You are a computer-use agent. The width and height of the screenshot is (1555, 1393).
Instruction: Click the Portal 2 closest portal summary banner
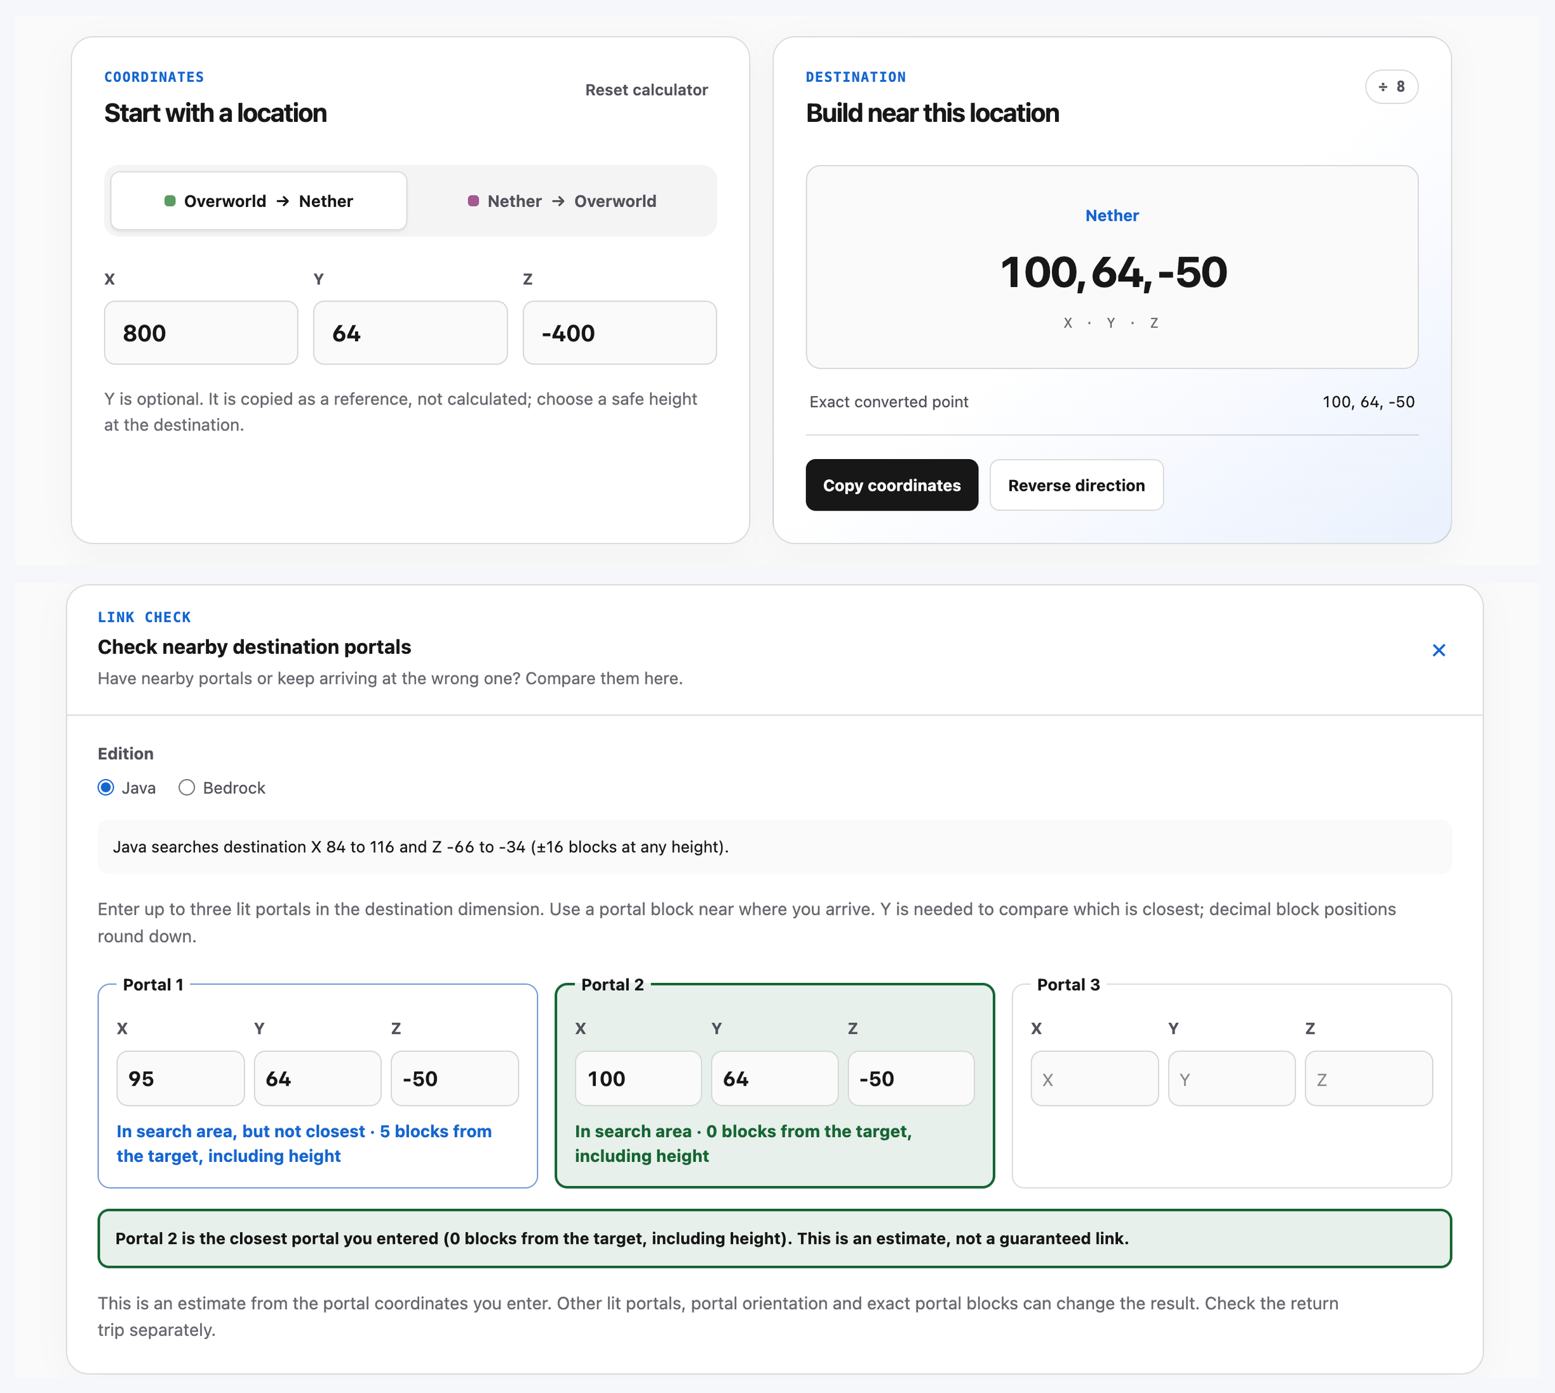[775, 1238]
